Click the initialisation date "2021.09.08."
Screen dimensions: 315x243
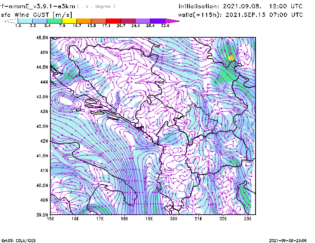click(242, 6)
